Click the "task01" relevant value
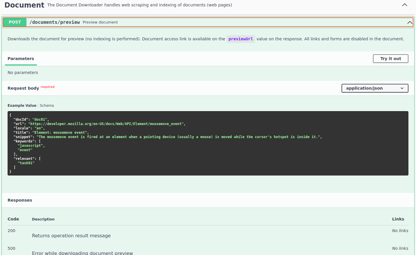This screenshot has height=255, width=416. coord(26,163)
